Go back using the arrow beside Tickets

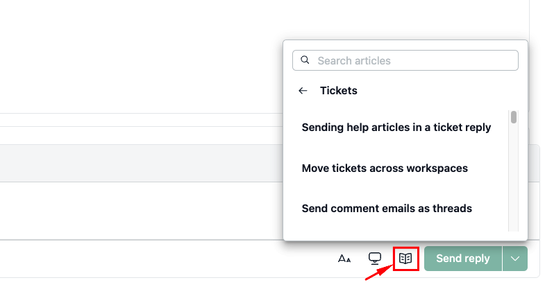click(303, 91)
